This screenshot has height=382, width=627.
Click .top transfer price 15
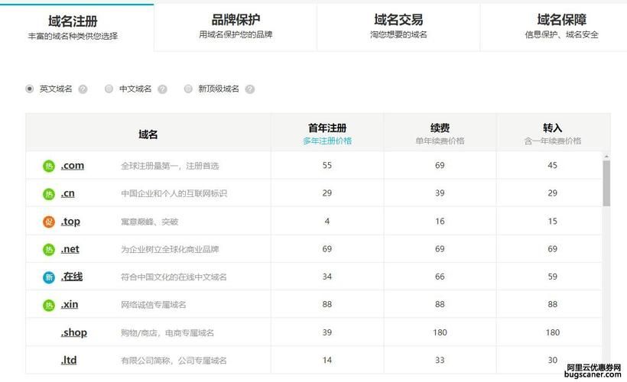point(553,222)
